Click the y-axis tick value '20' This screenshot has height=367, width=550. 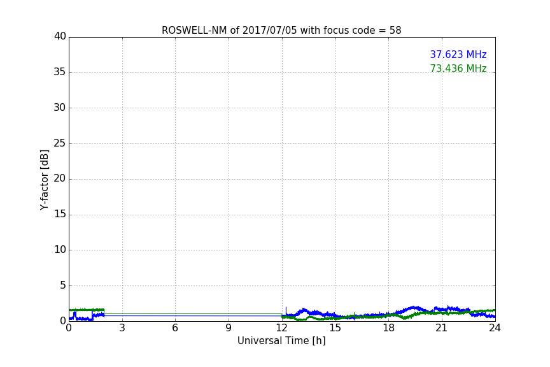[x=60, y=179]
